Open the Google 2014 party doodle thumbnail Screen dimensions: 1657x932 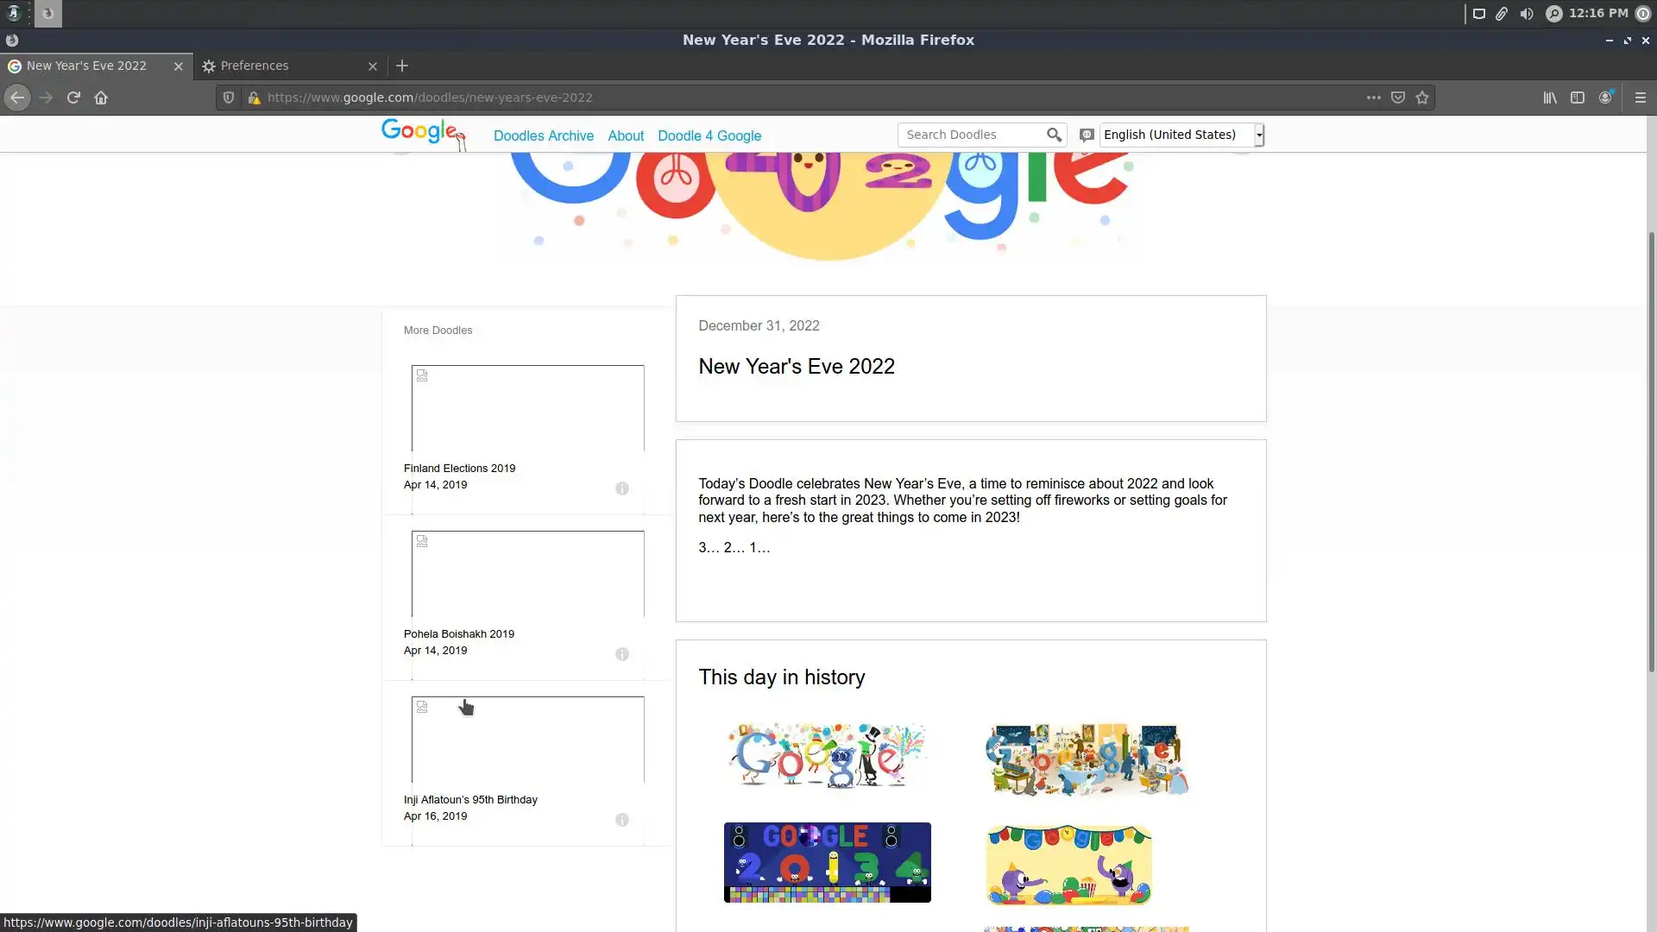[827, 862]
